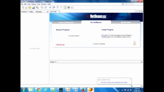Image resolution: width=164 pixels, height=92 pixels.
Task: Dismiss the update found notification balloon
Action: [130, 79]
